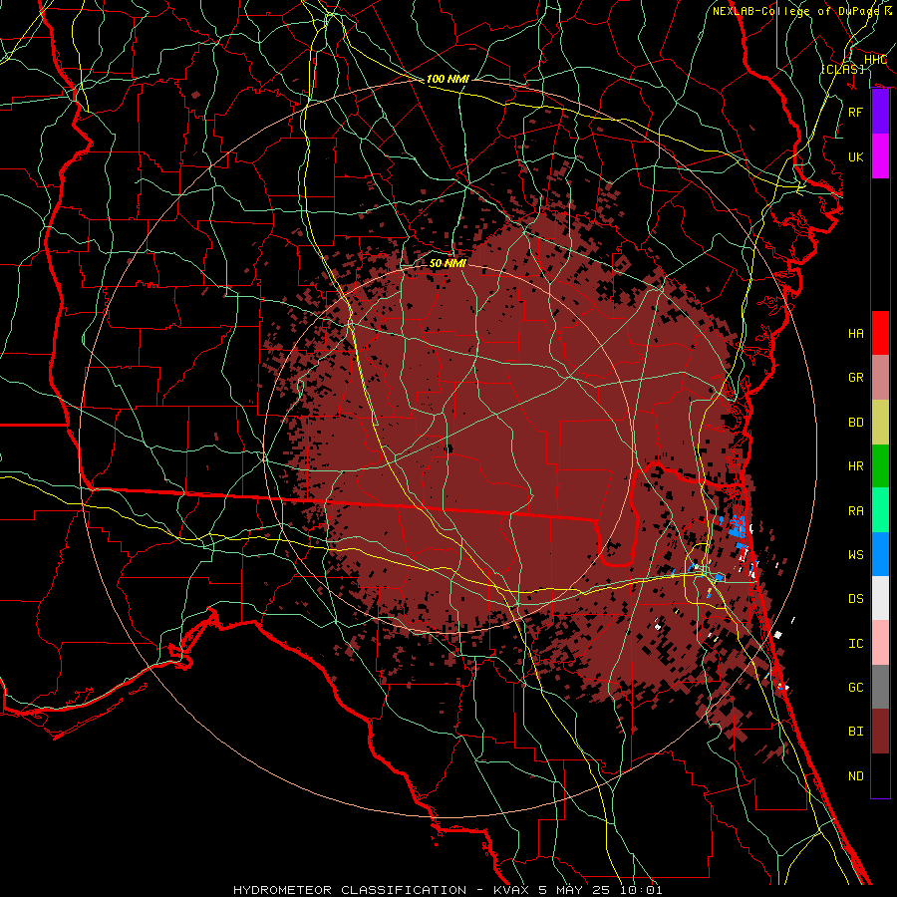Click the UK legend label
Image resolution: width=897 pixels, height=897 pixels.
[856, 156]
